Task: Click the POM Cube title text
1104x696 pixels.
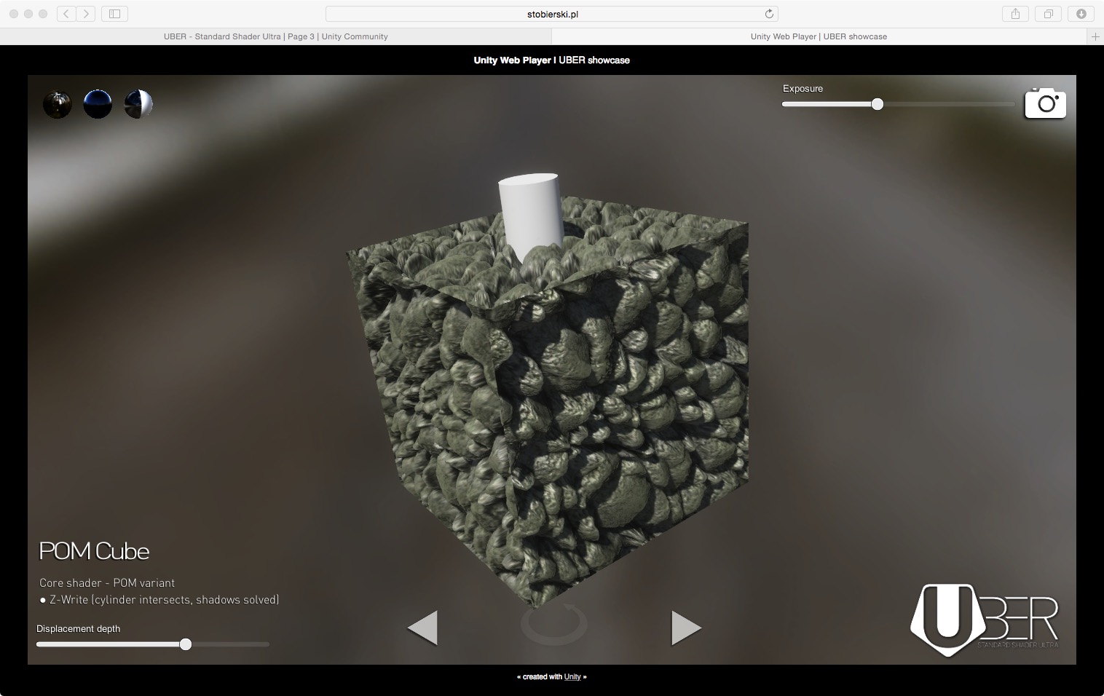Action: pos(94,551)
